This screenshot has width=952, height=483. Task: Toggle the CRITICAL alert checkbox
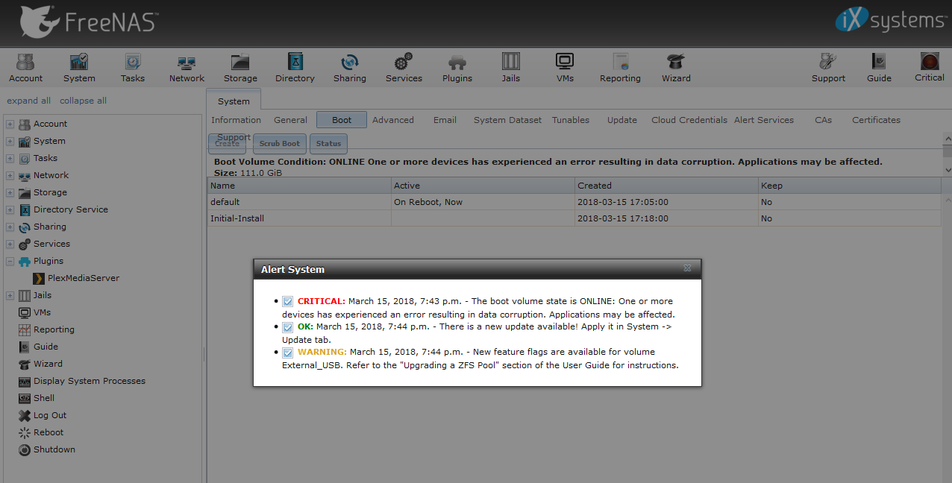click(287, 302)
